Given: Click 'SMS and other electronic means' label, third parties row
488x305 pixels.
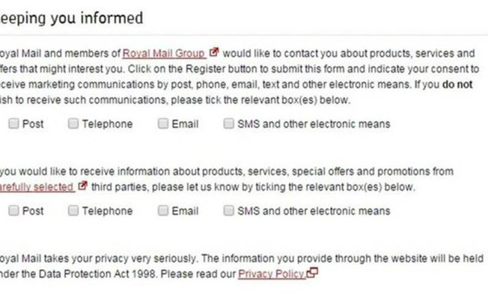Looking at the screenshot, I should 313,211.
